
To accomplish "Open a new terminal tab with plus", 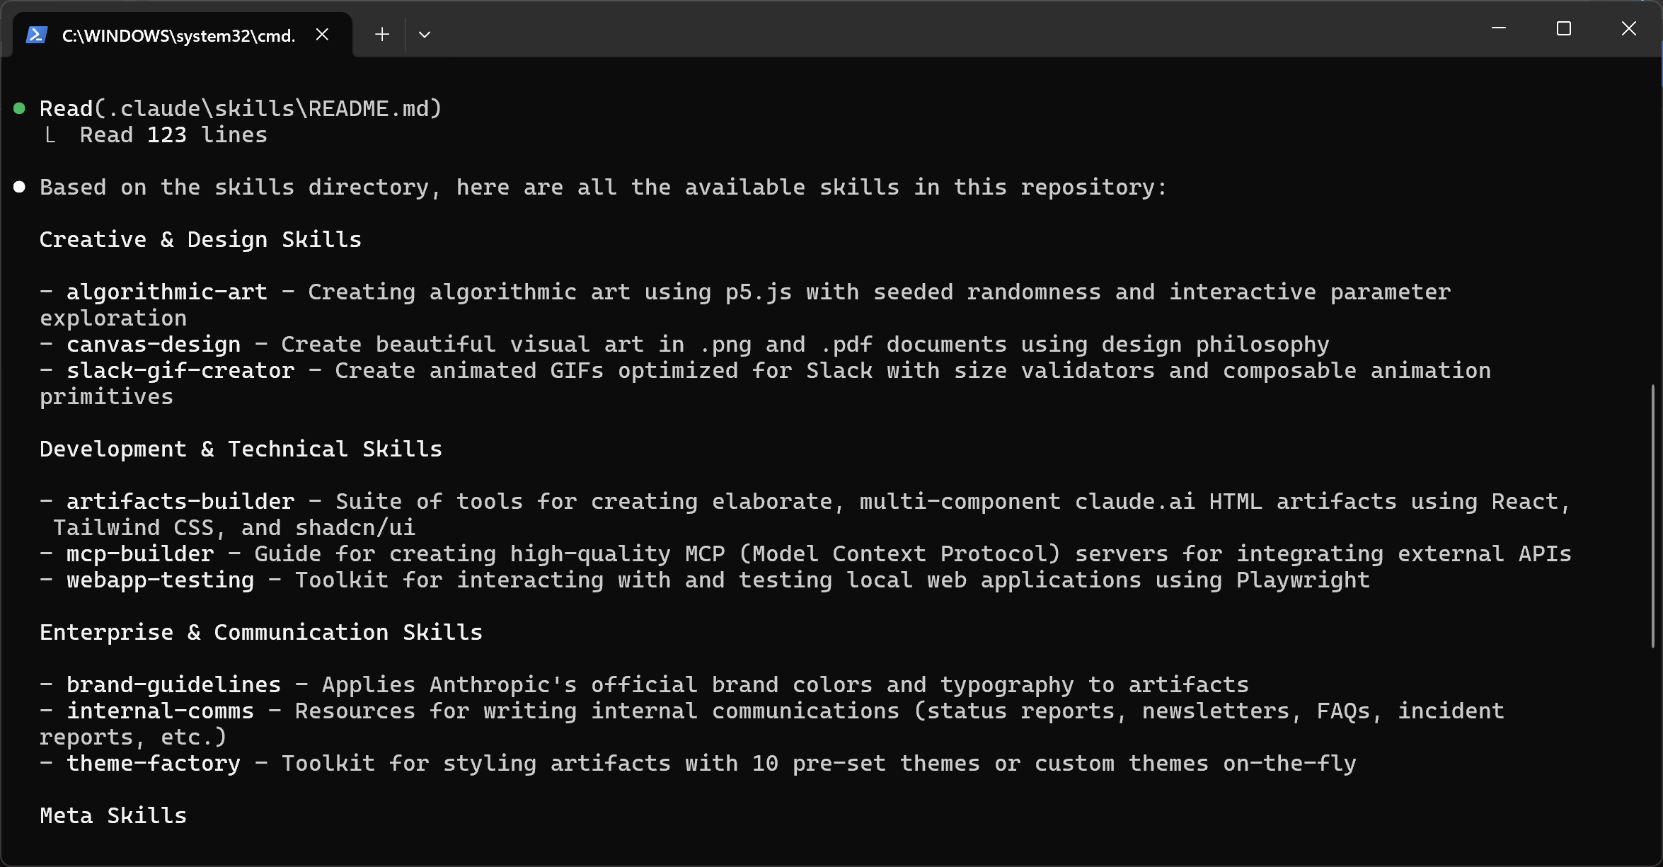I will [x=382, y=35].
